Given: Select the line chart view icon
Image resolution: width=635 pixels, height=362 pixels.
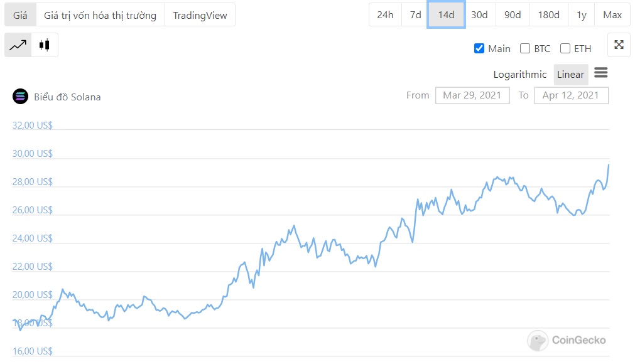Looking at the screenshot, I should click(18, 45).
